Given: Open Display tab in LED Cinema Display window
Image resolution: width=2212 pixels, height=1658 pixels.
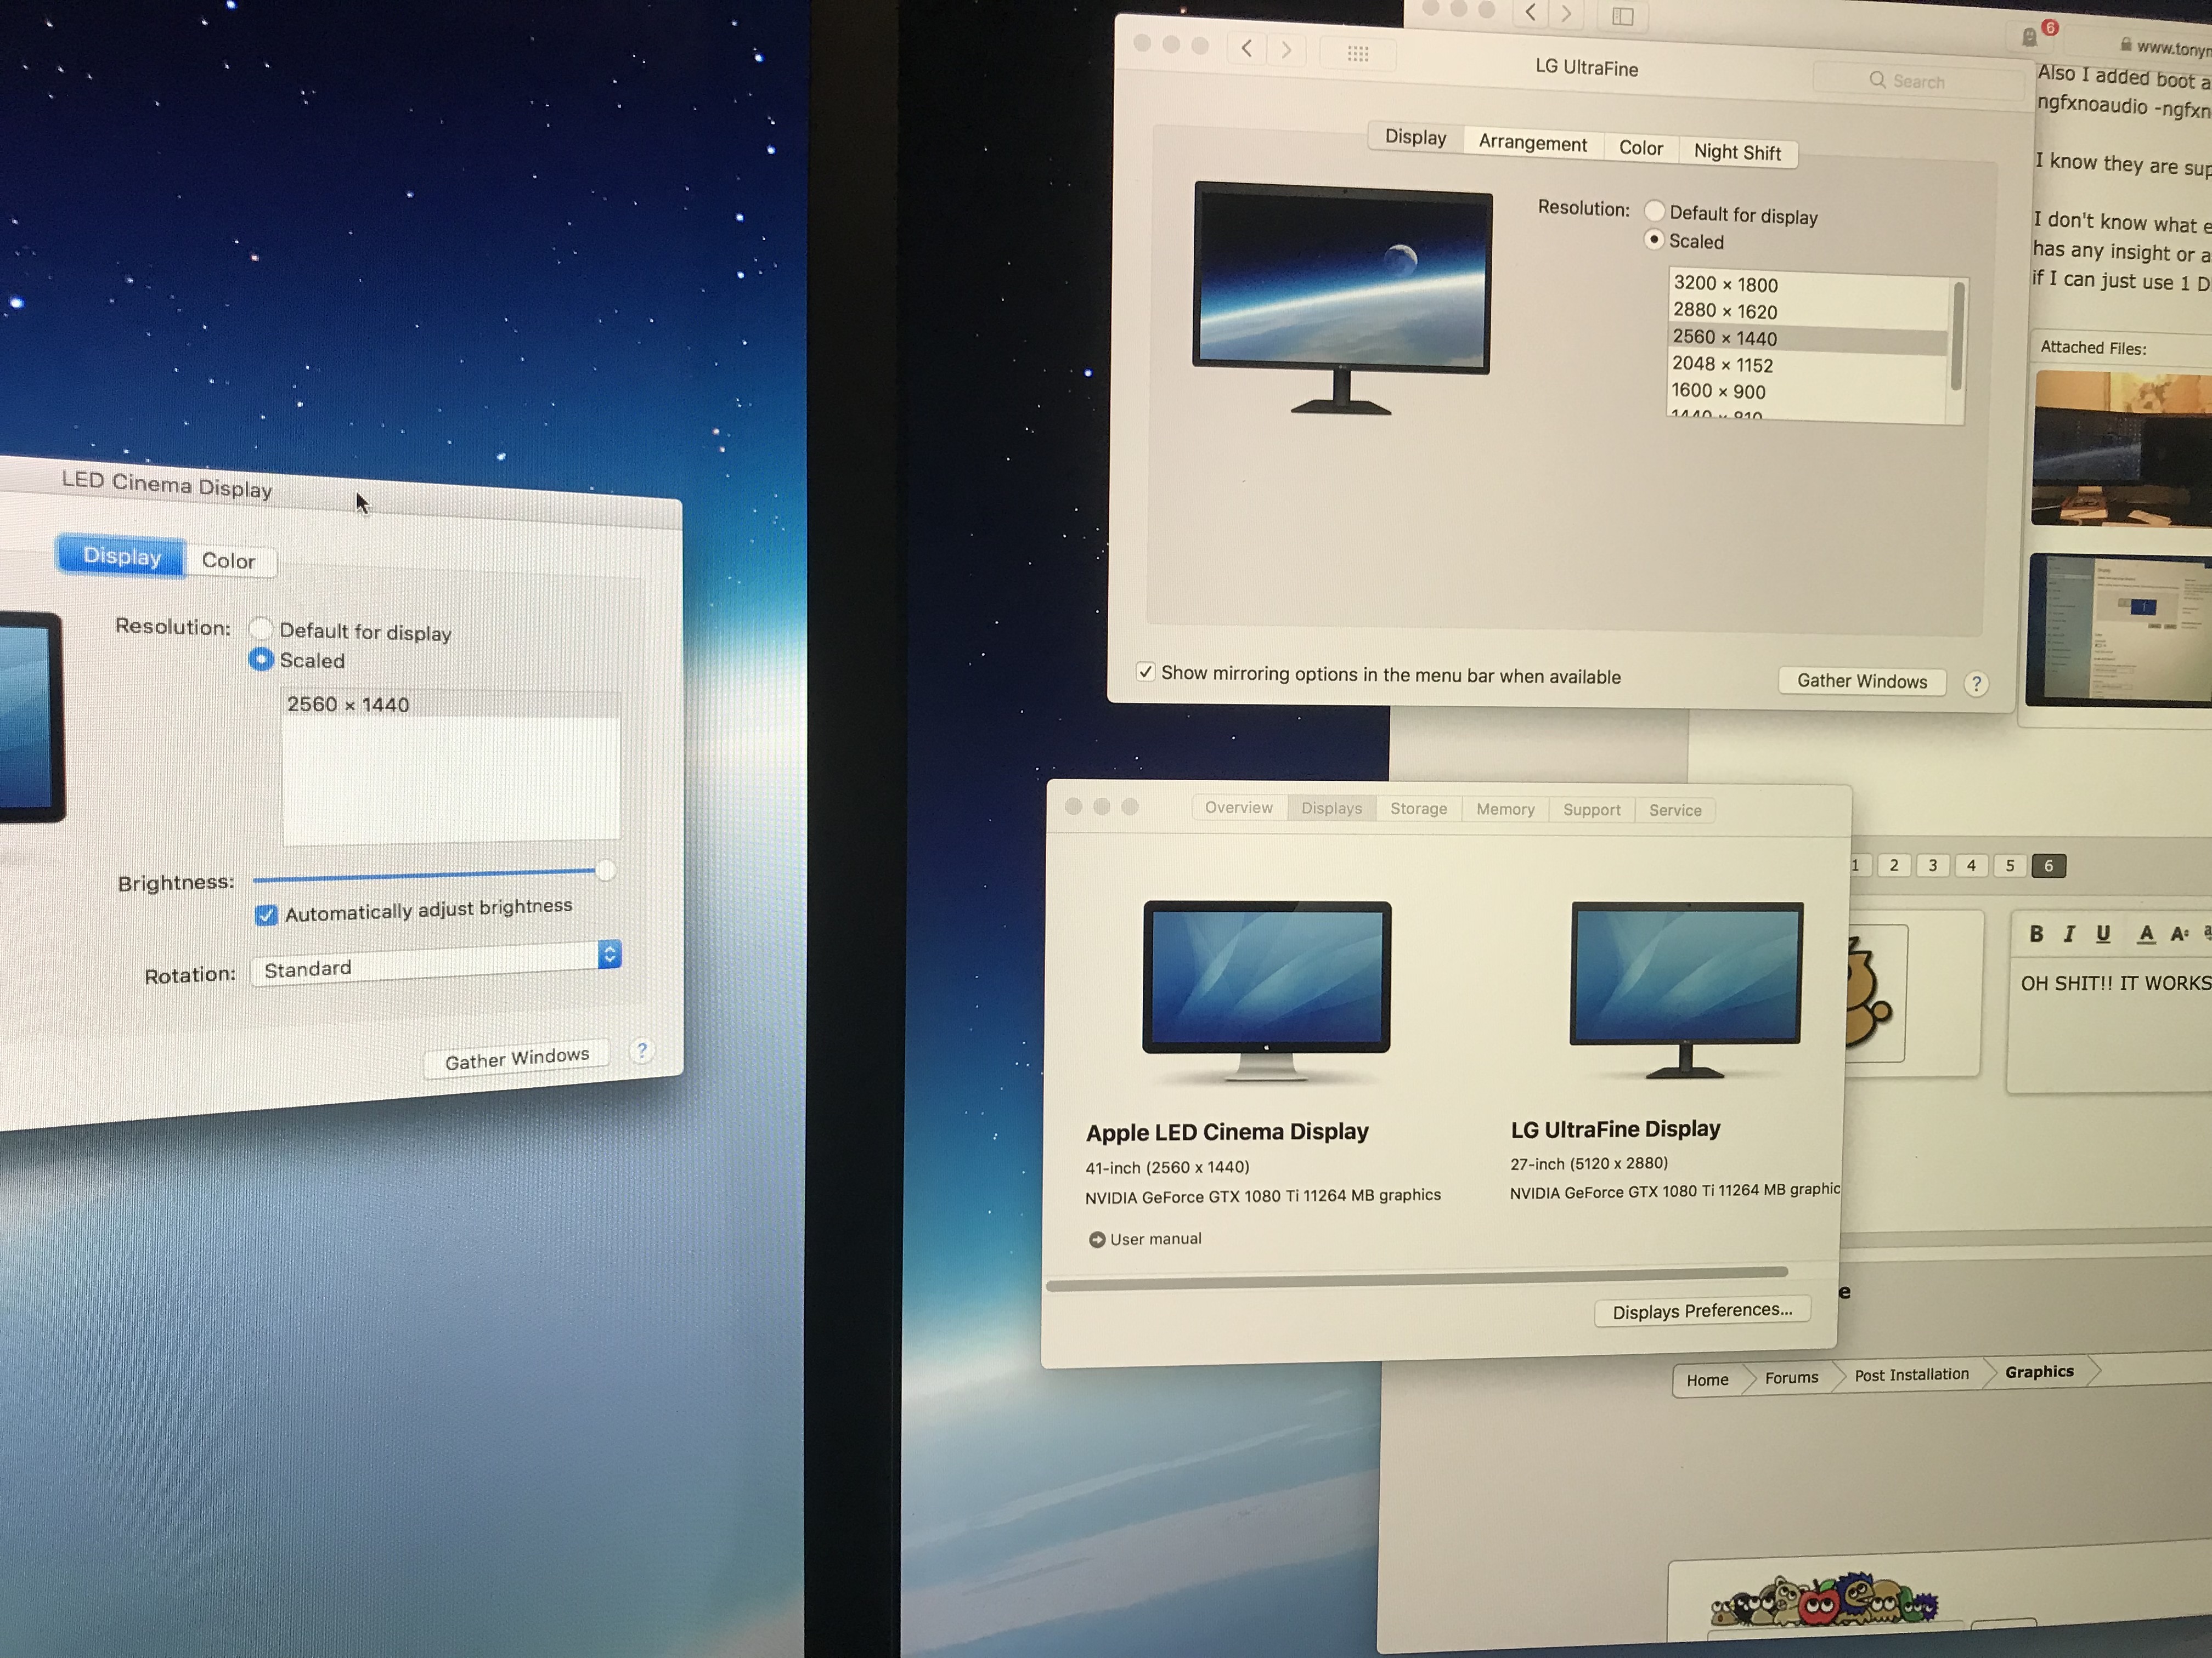Looking at the screenshot, I should pyautogui.click(x=122, y=555).
